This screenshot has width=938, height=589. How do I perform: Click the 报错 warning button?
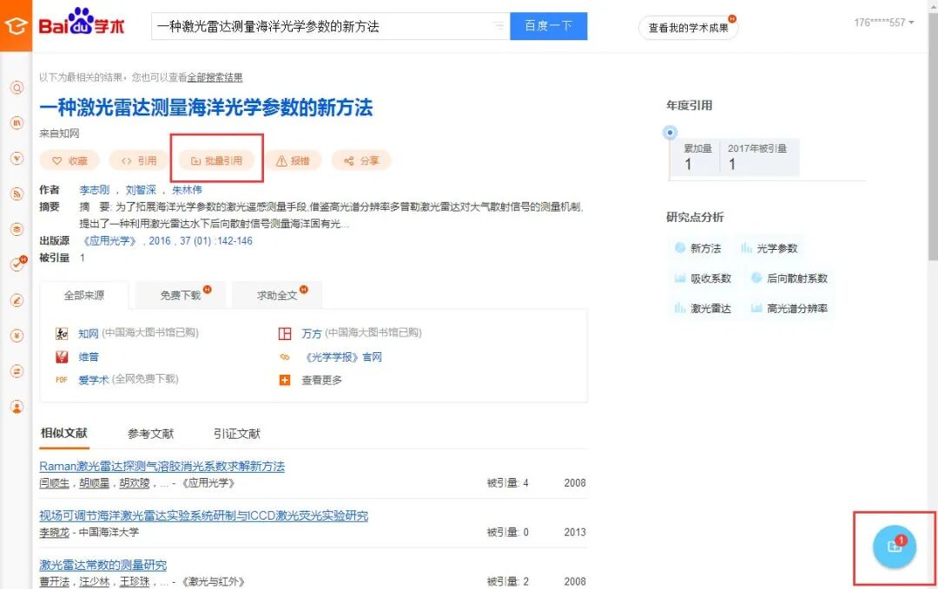[x=294, y=160]
